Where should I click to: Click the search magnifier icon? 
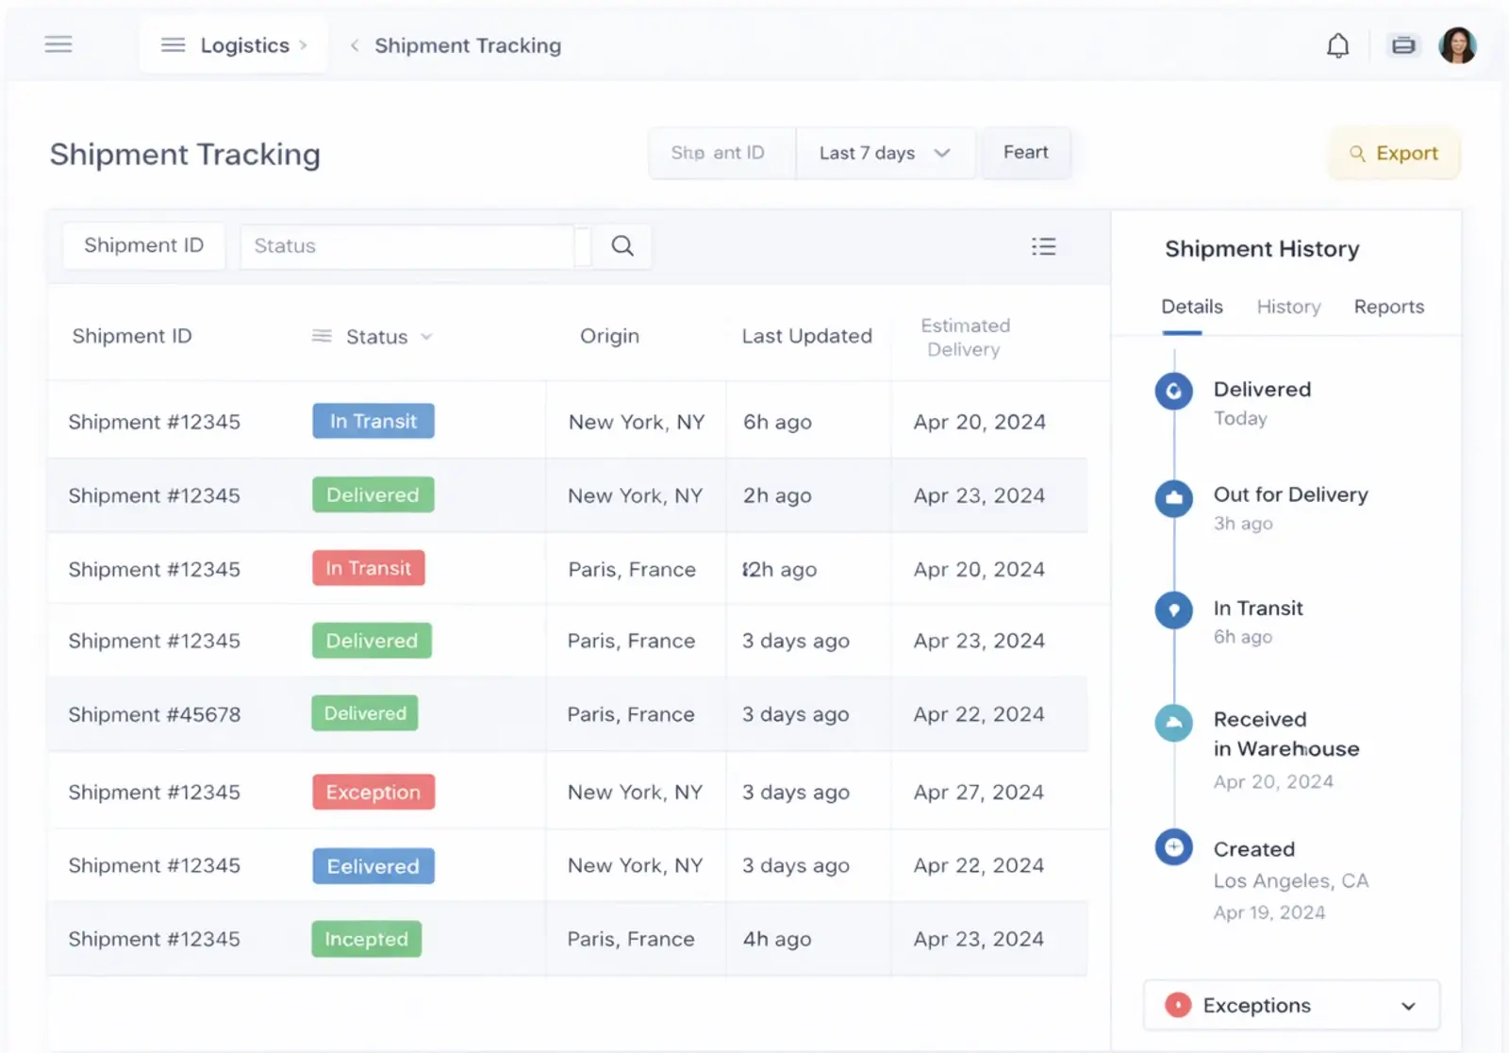coord(622,245)
